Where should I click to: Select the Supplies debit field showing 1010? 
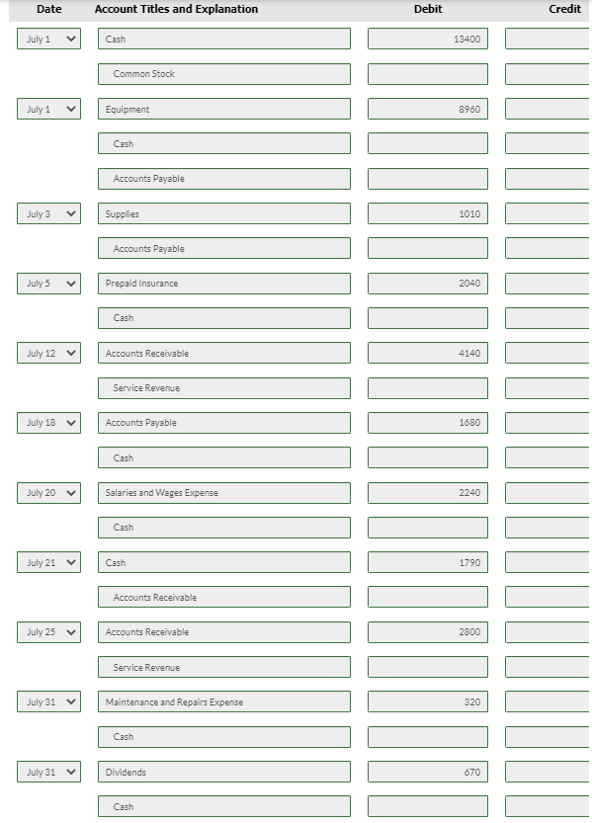(x=426, y=213)
